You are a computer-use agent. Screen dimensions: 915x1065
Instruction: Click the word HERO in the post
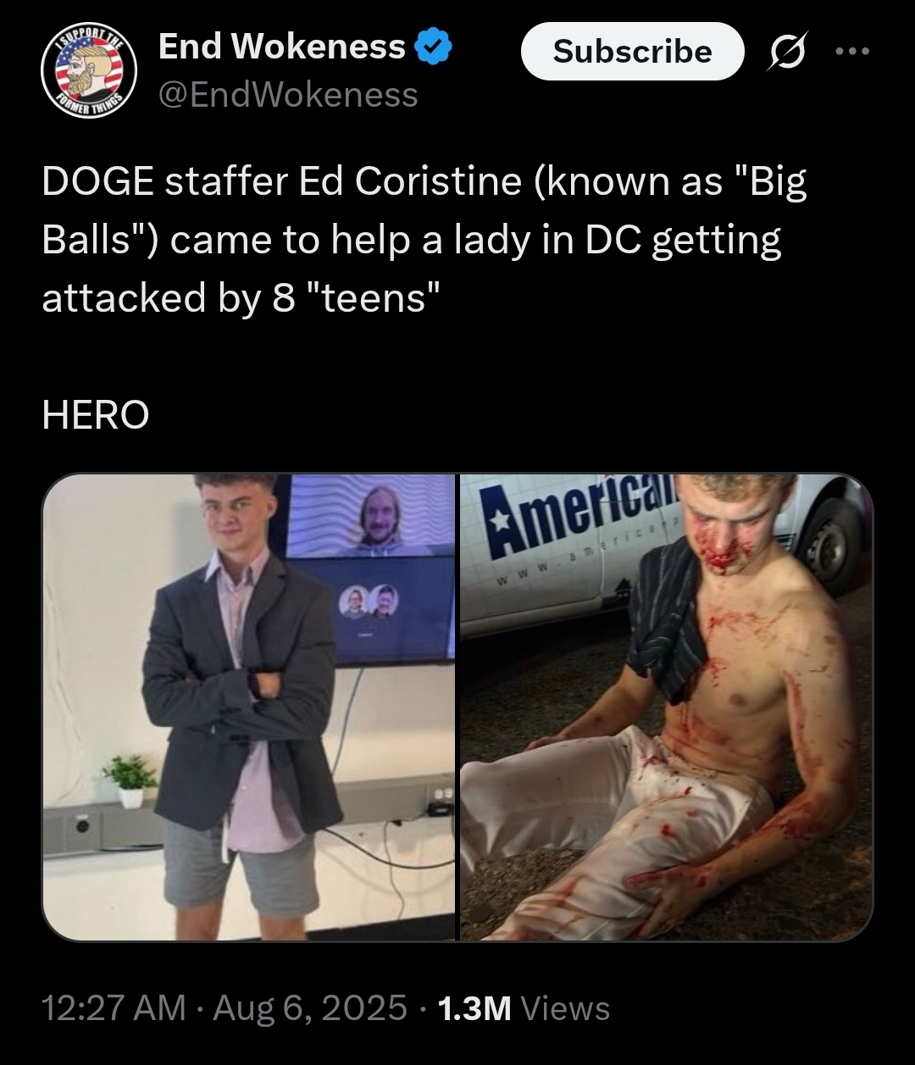pos(95,415)
